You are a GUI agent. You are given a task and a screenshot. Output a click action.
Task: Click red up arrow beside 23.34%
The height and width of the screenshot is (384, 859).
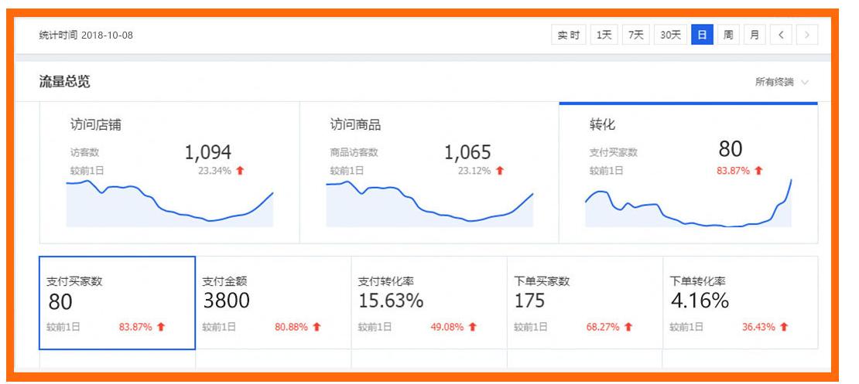click(x=240, y=171)
